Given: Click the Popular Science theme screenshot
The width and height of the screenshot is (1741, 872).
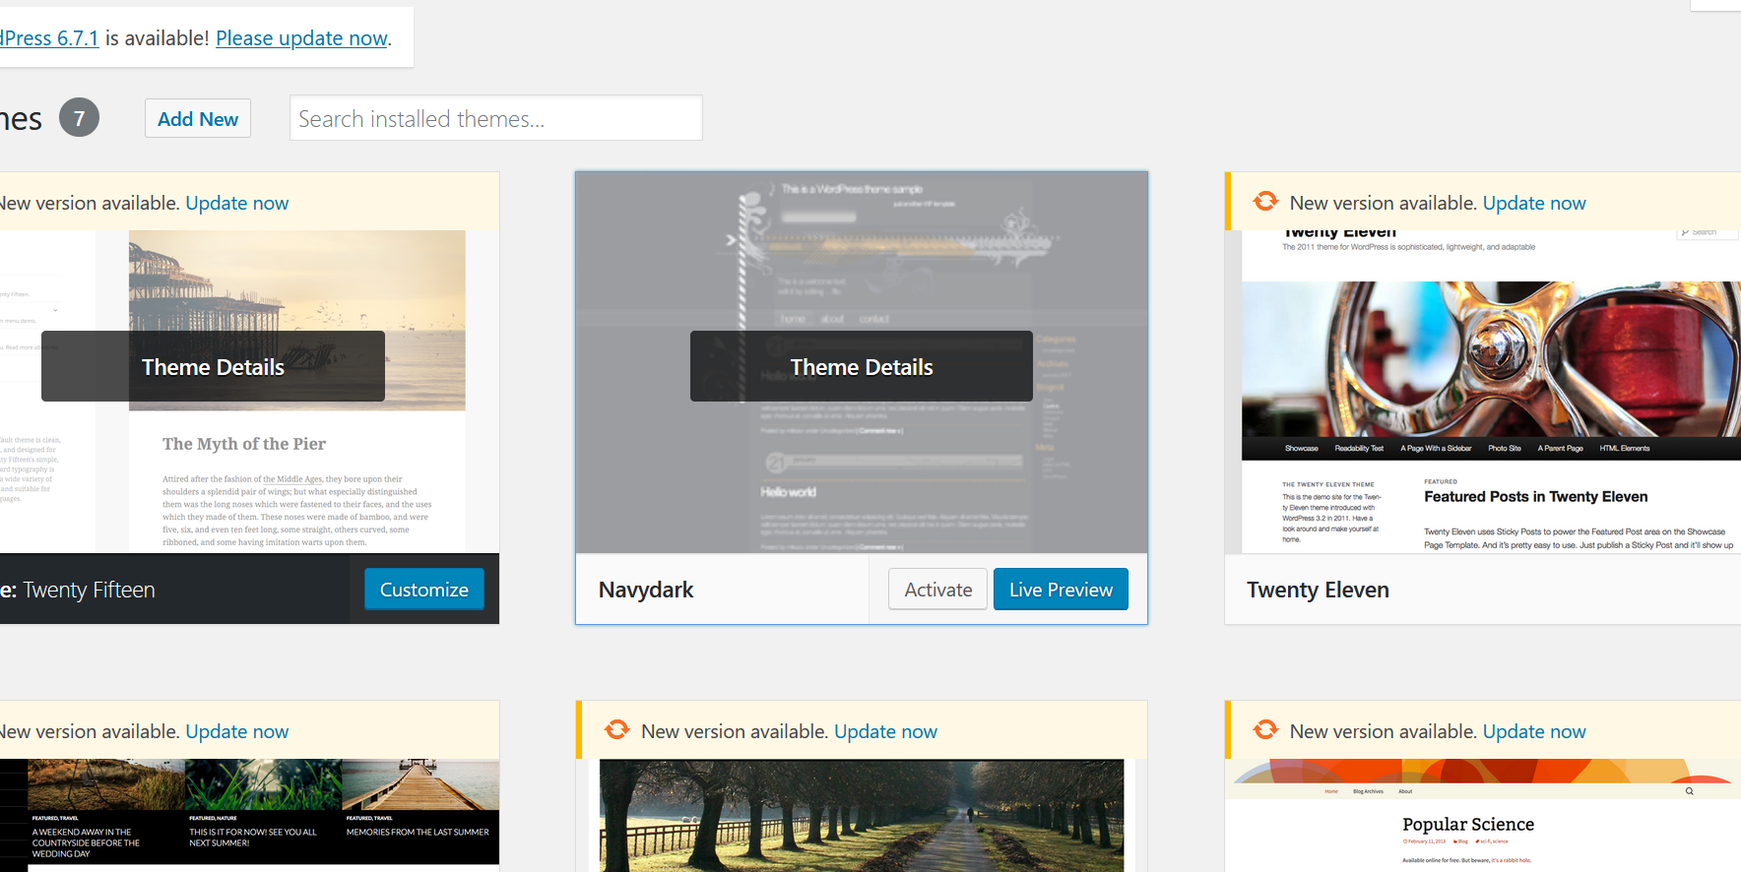Looking at the screenshot, I should coord(1483,815).
